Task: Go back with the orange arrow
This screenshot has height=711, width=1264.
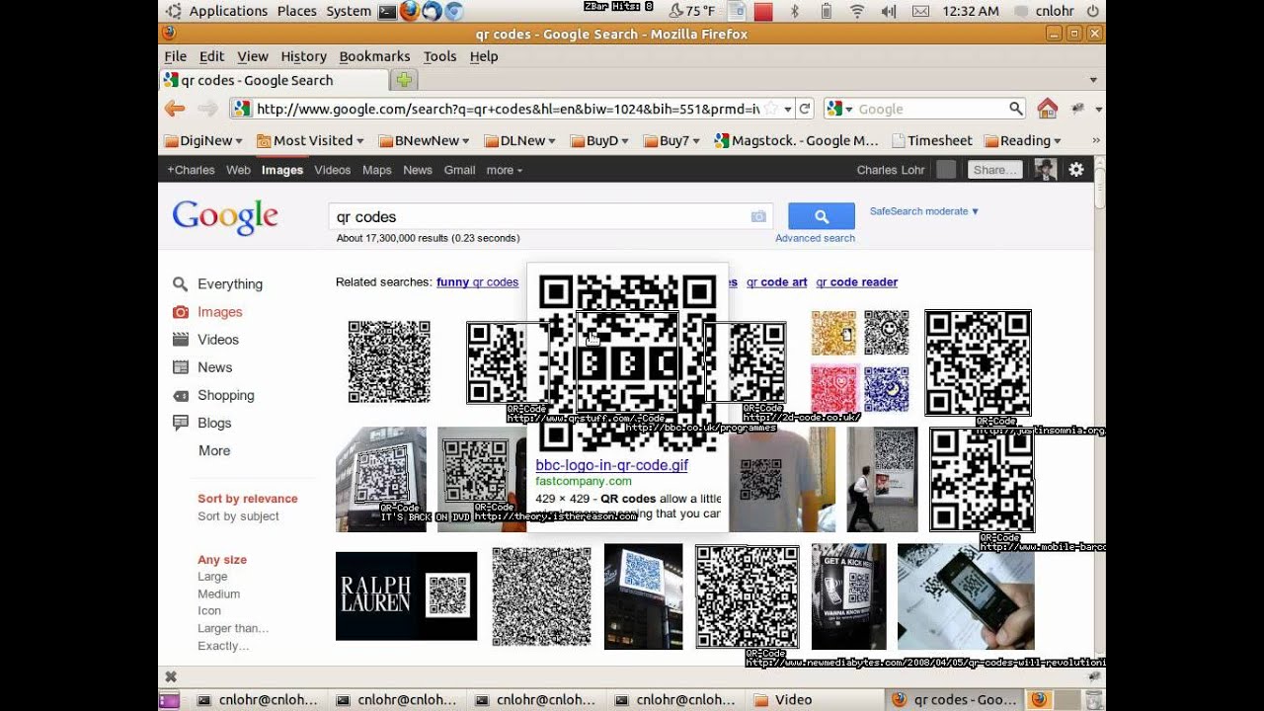Action: (x=175, y=109)
